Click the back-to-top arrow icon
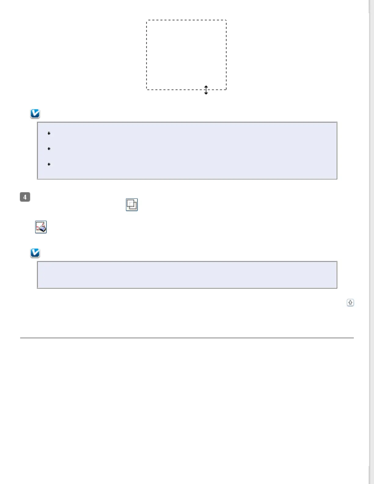Viewport: 374px width, 484px height. pos(350,302)
